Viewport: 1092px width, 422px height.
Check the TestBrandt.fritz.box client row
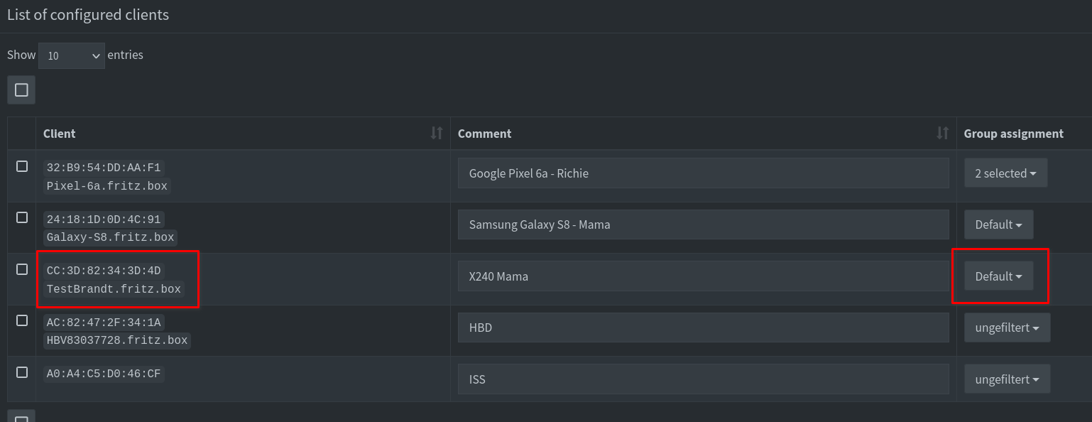pos(22,269)
